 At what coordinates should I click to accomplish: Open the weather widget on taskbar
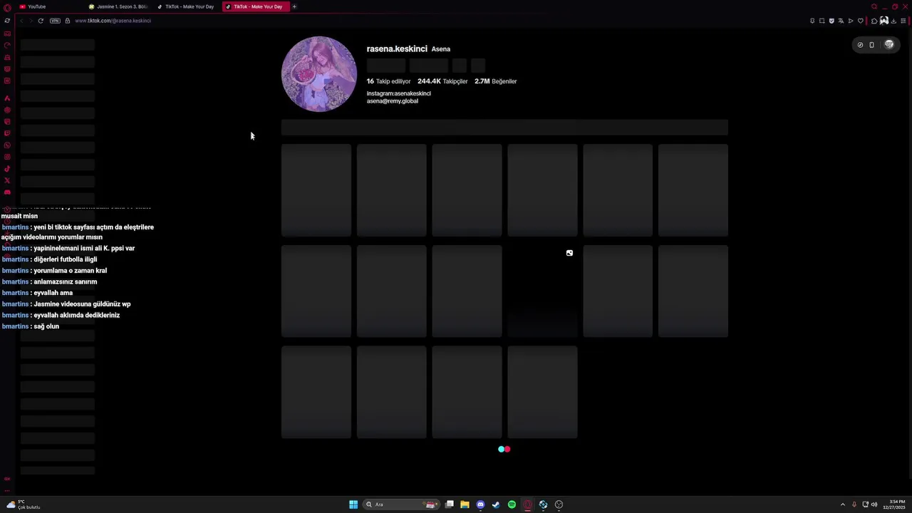point(24,504)
